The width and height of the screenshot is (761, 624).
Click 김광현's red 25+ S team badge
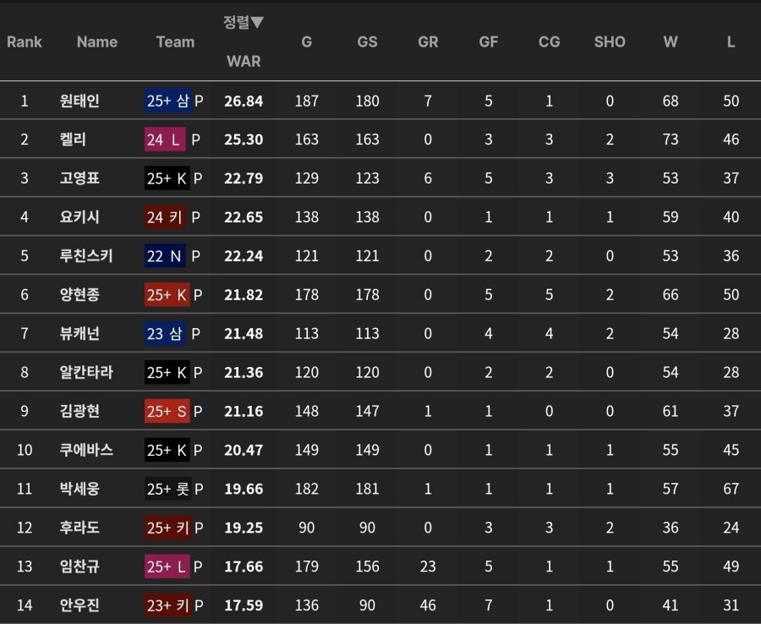pyautogui.click(x=167, y=411)
